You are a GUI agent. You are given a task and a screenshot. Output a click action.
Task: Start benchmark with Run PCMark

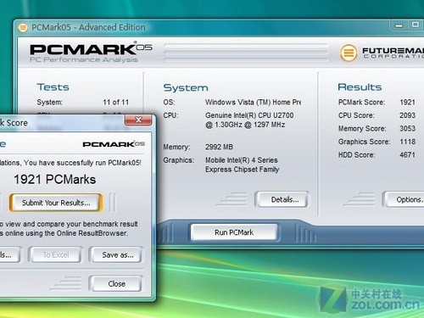(234, 232)
